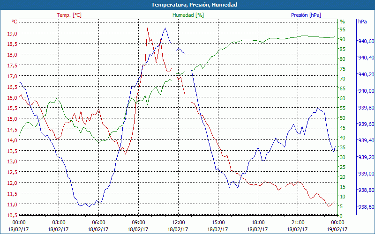Click the pressure axis value '939,00'
Screen dimensions: 375x234
point(366,174)
